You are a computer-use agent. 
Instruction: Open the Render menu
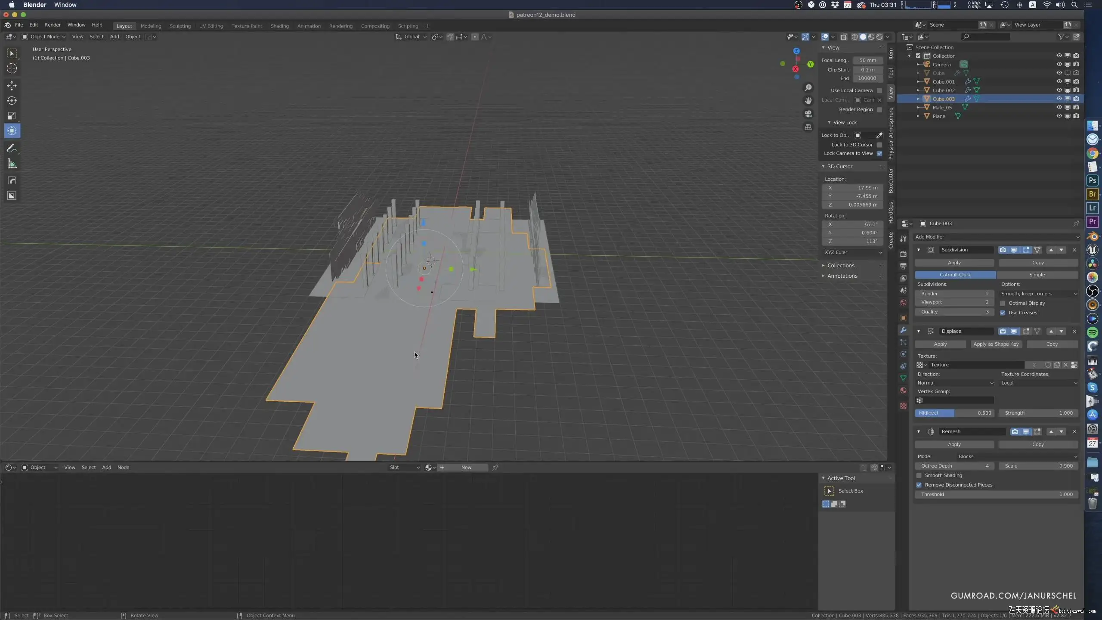pos(53,25)
